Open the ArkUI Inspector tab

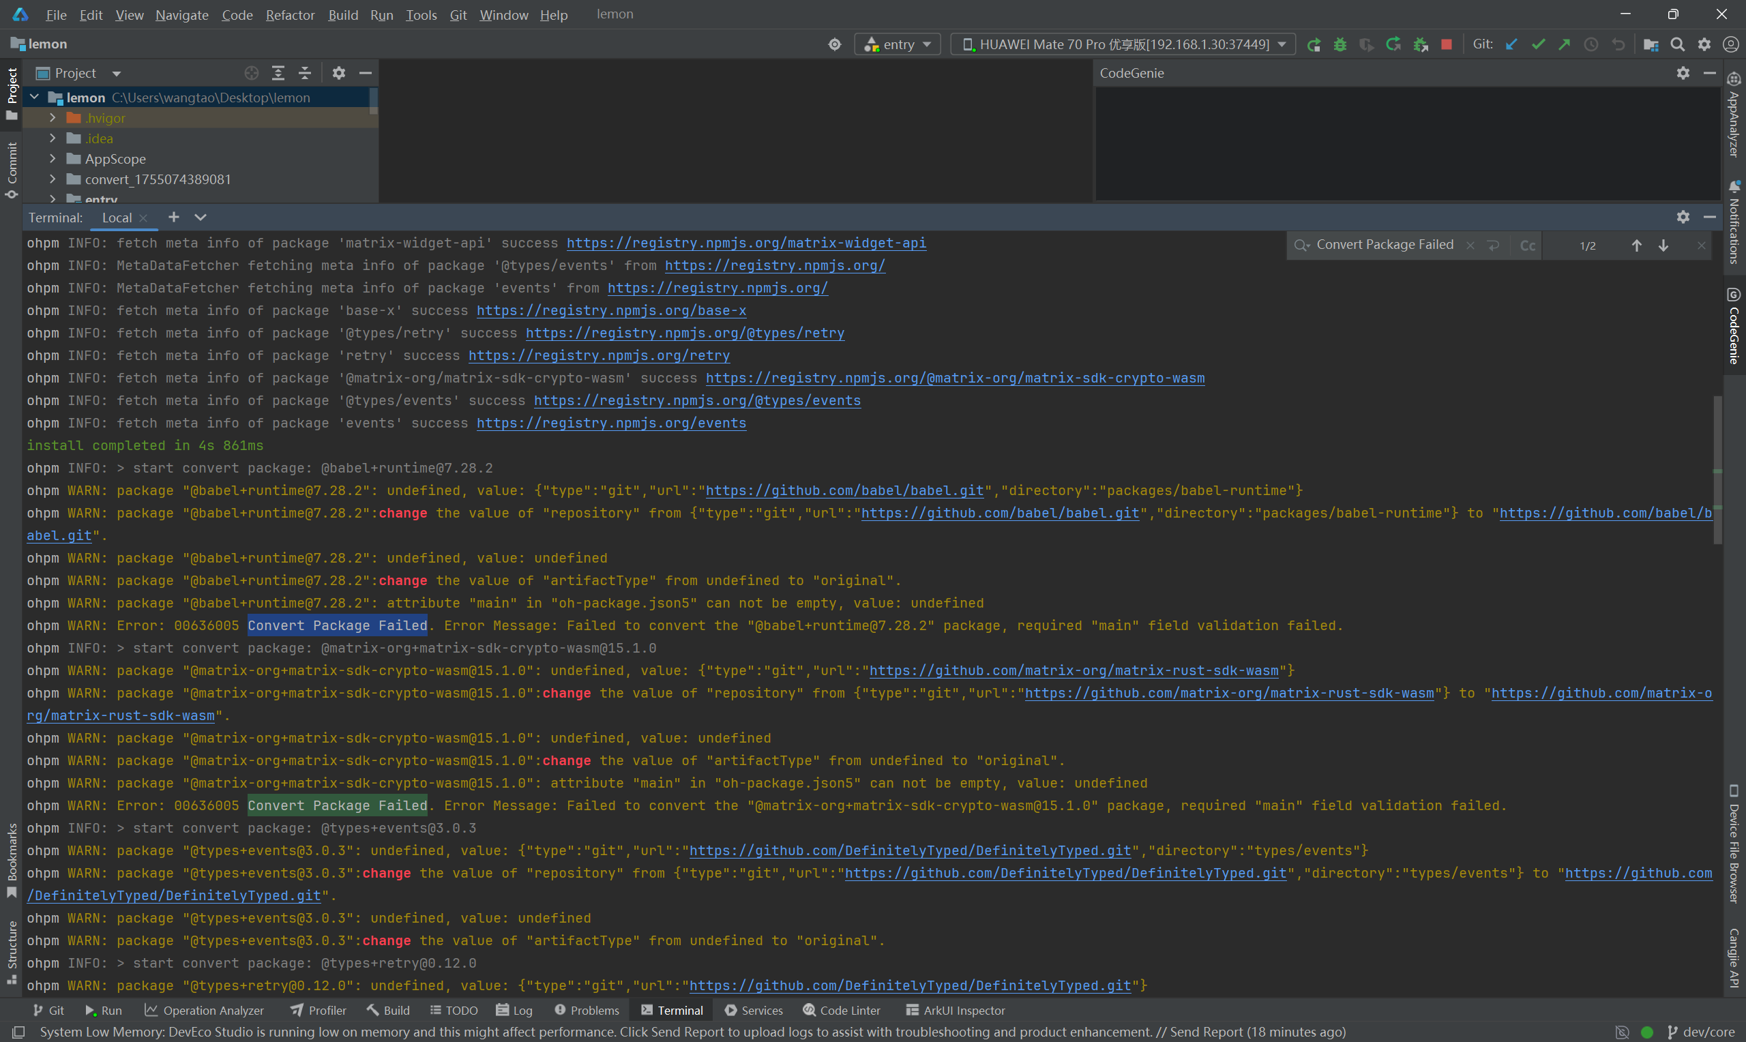(956, 1011)
